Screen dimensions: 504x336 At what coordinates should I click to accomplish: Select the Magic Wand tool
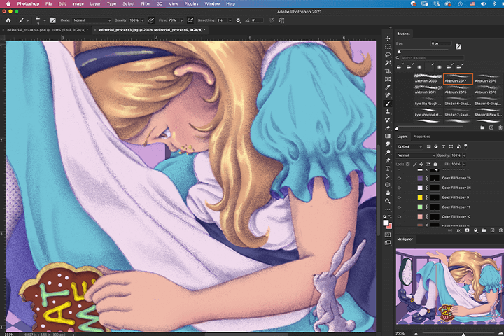click(388, 63)
